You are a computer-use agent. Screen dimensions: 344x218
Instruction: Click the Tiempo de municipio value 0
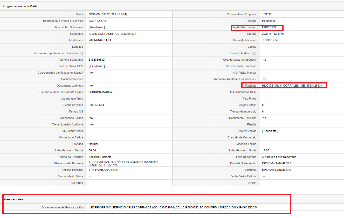pos(263,111)
